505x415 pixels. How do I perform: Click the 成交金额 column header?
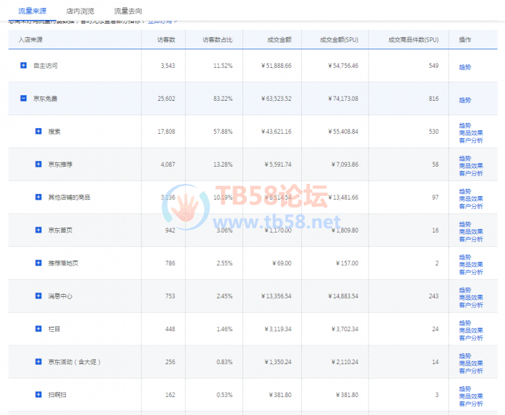click(279, 39)
